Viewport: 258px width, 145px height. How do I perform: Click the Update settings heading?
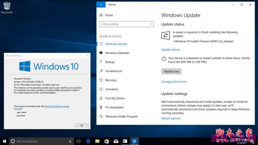[174, 94]
